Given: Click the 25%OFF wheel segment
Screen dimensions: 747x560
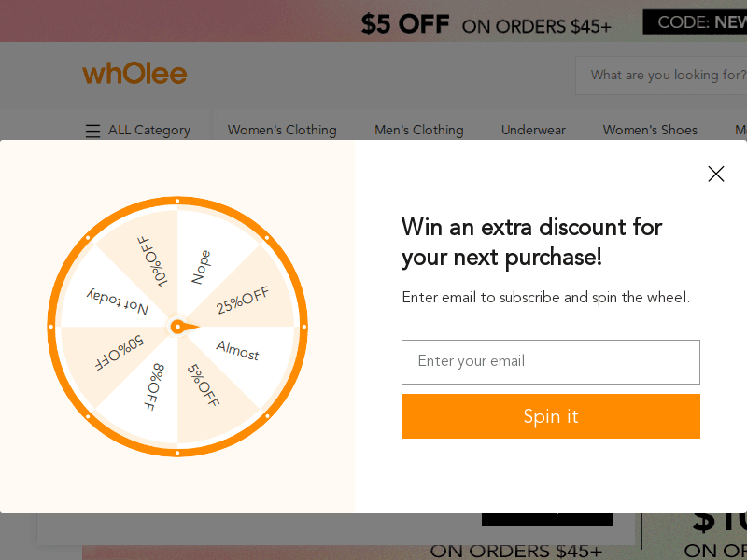Looking at the screenshot, I should click(x=243, y=300).
